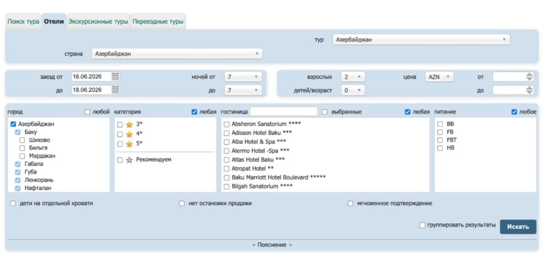Select Atlas Hotel Baku checkbox

[226, 160]
